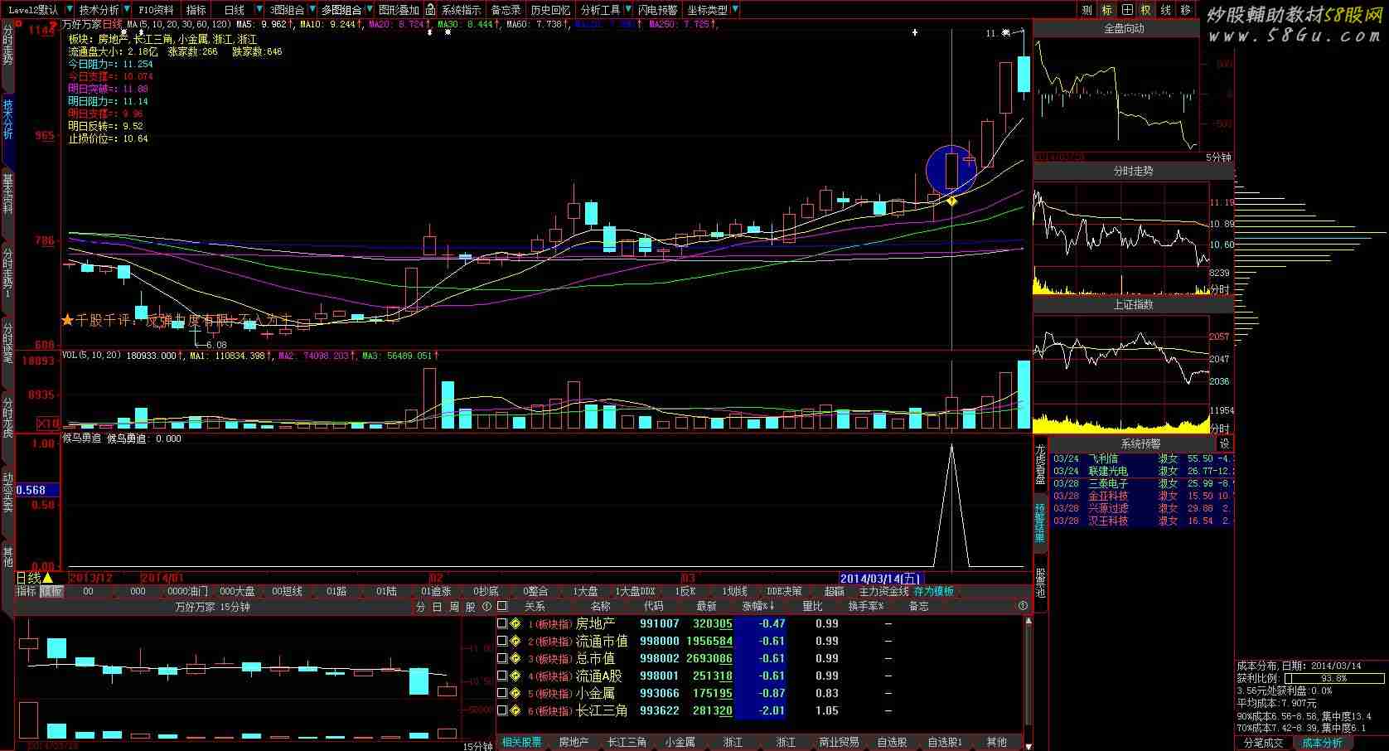Tick the checkbox beside 小金属 row
The height and width of the screenshot is (751, 1389).
[502, 694]
